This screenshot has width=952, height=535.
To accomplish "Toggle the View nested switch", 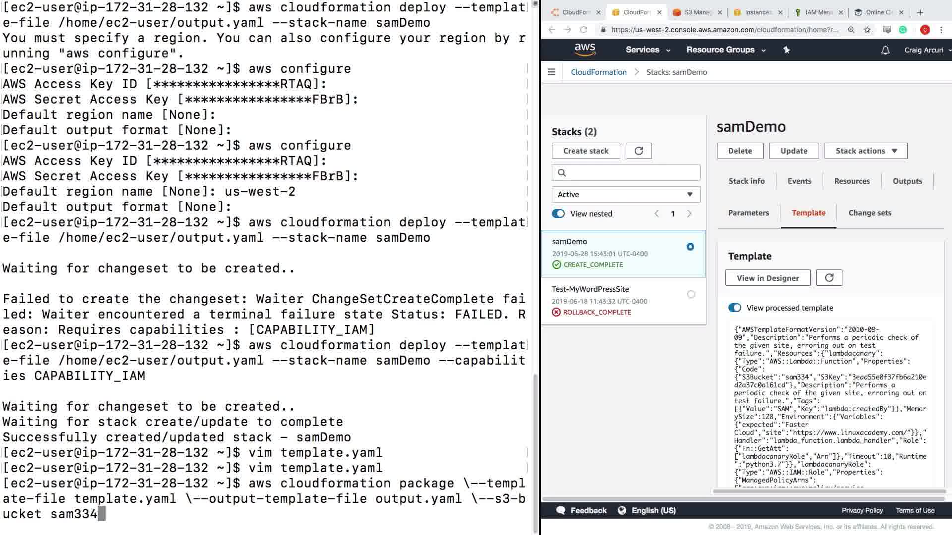I will point(558,214).
